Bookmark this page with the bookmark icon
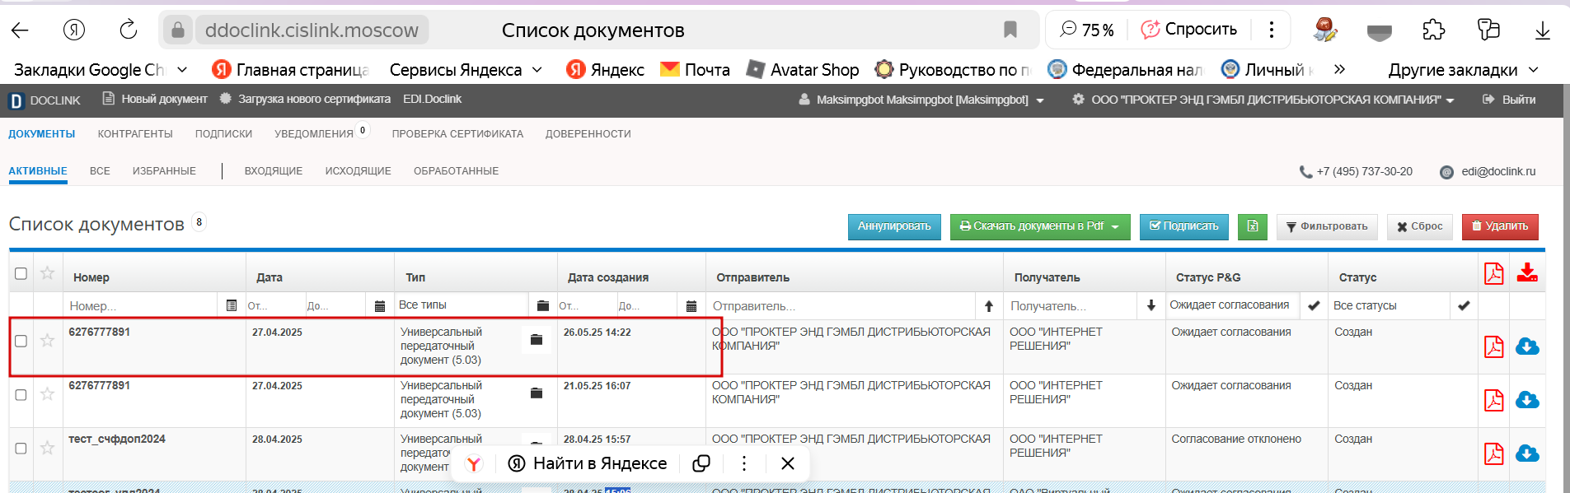The image size is (1570, 493). point(1010,30)
